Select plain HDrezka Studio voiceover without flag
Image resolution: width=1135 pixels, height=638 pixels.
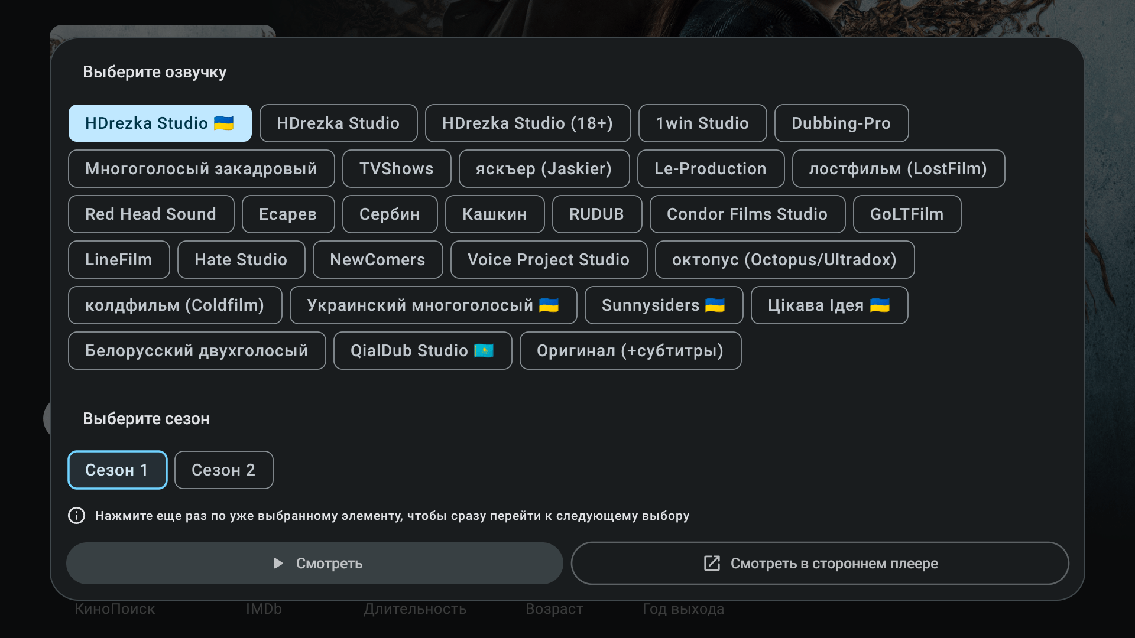pyautogui.click(x=339, y=123)
